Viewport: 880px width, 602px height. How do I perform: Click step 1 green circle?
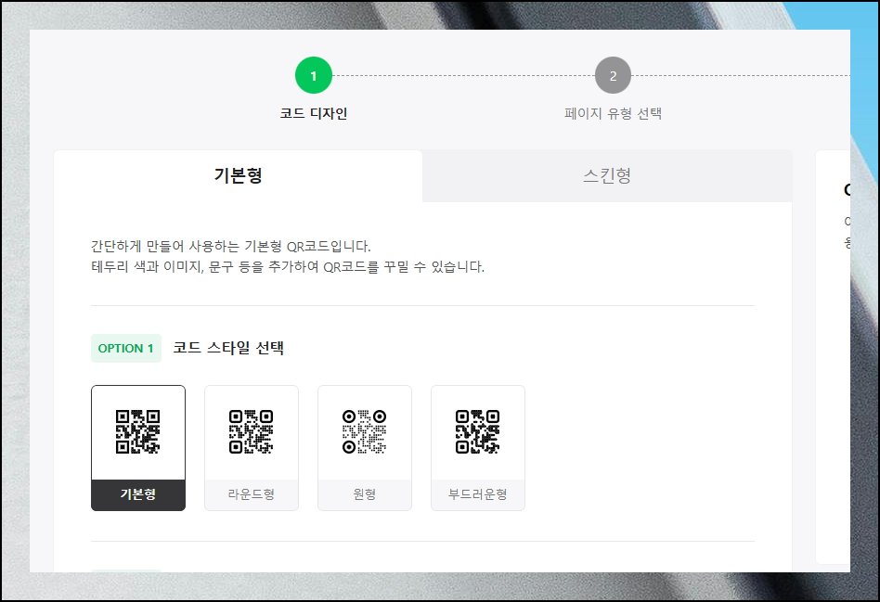314,75
